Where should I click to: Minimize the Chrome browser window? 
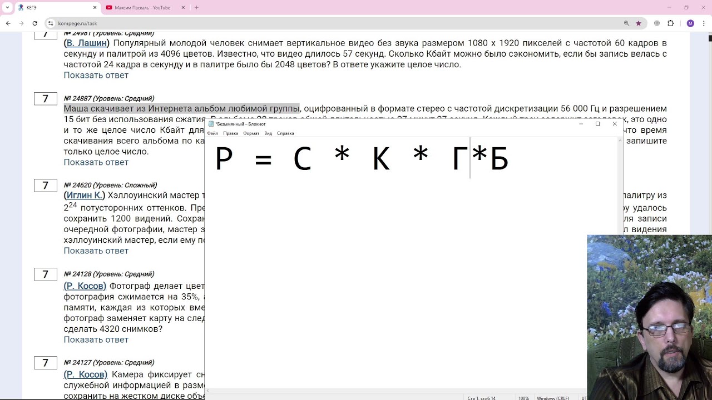click(669, 8)
